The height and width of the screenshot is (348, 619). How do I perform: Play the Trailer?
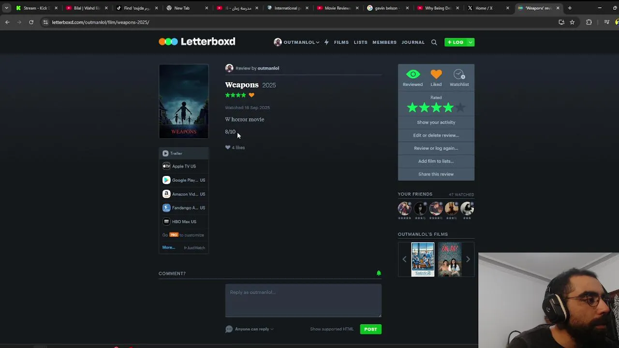point(184,153)
